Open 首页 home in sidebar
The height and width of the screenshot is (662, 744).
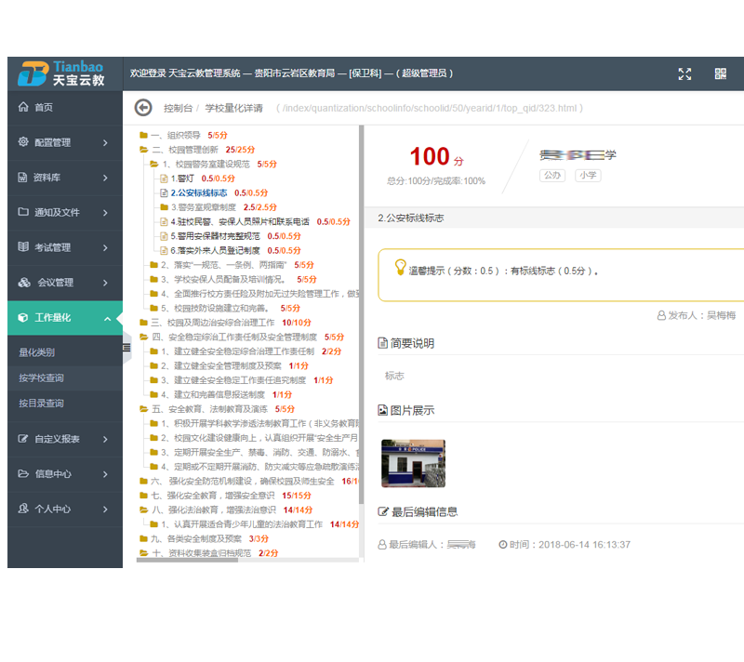(65, 108)
